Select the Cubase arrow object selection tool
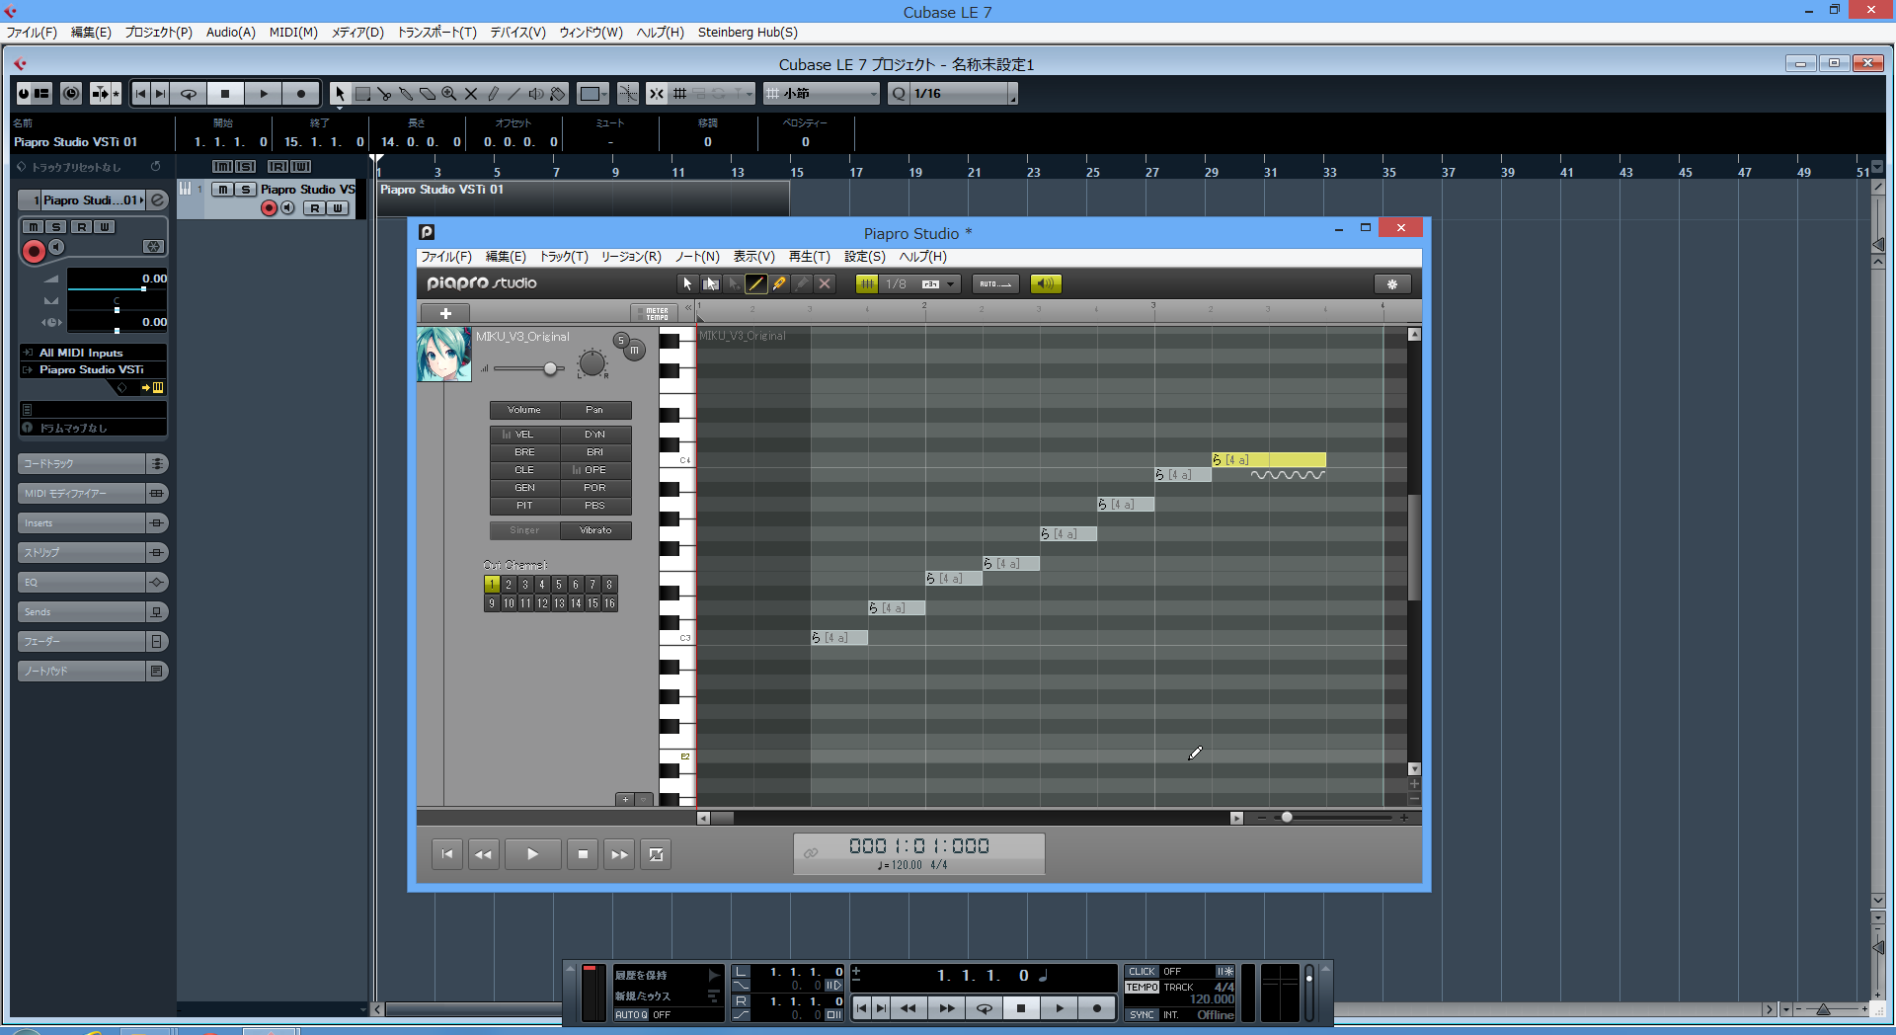The image size is (1896, 1035). 340,94
